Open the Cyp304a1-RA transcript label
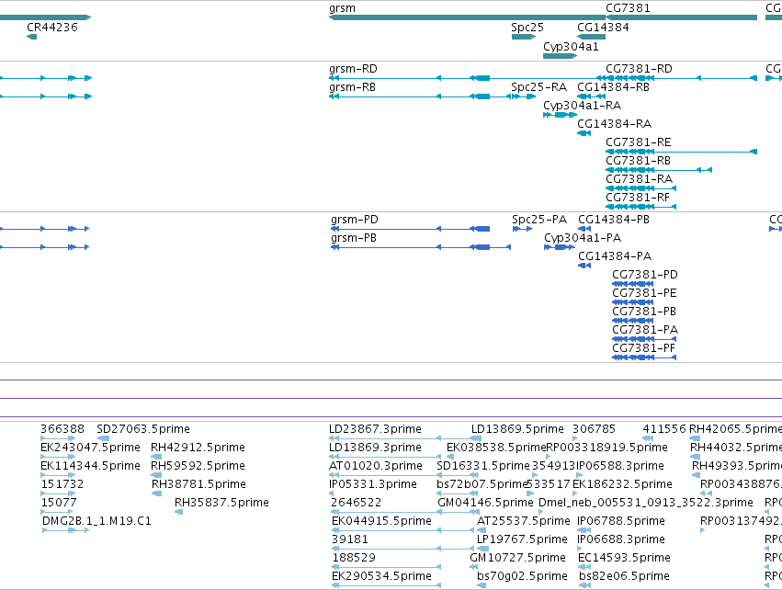Image resolution: width=782 pixels, height=590 pixels. click(582, 106)
